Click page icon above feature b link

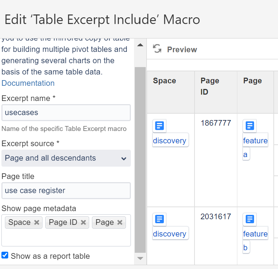(x=250, y=219)
